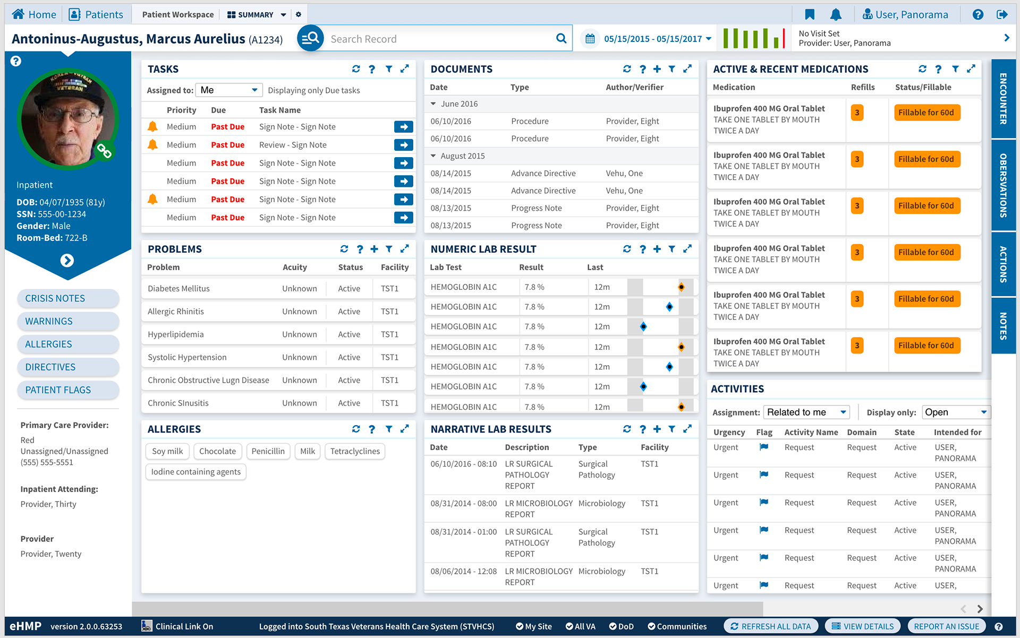Add a new document with plus icon

(657, 69)
